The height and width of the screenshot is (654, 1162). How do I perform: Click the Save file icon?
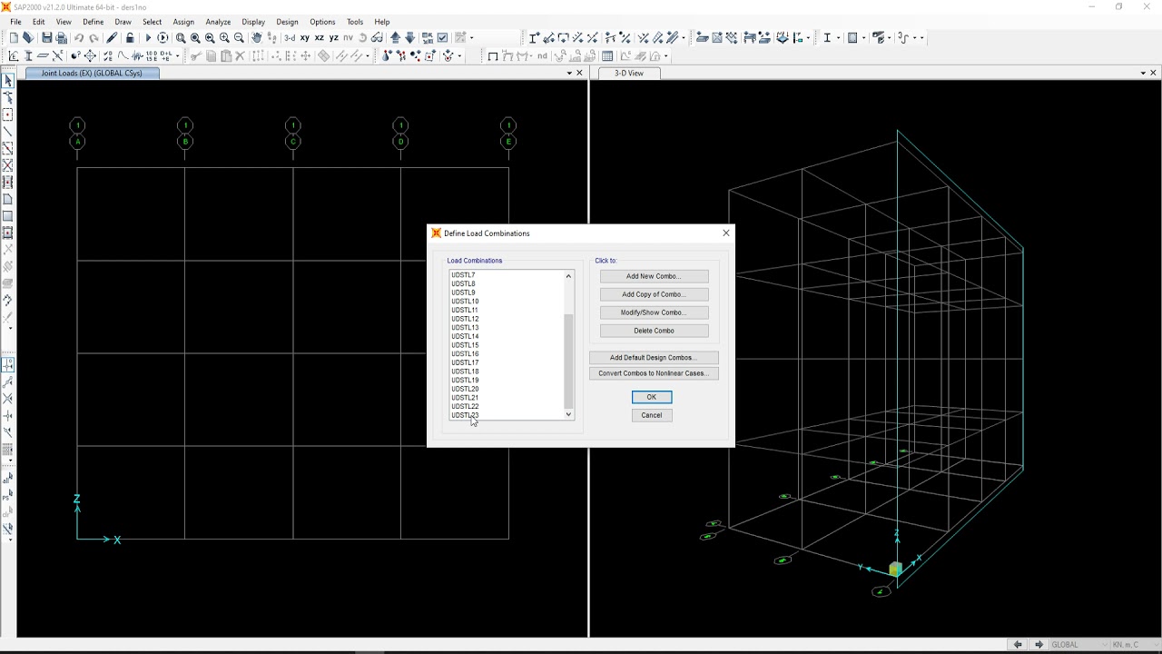[x=46, y=38]
